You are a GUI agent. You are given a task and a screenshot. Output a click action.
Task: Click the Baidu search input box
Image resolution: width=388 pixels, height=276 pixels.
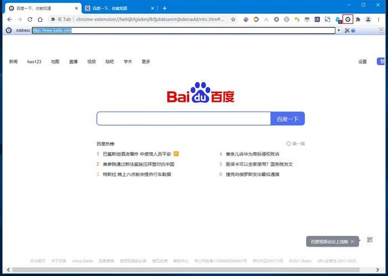pos(184,119)
